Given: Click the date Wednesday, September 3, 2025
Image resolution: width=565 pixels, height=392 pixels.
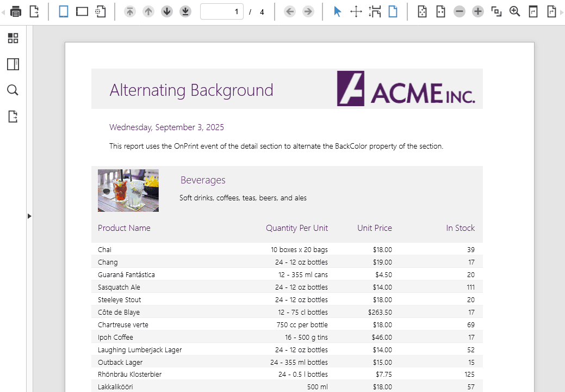Looking at the screenshot, I should click(x=166, y=127).
